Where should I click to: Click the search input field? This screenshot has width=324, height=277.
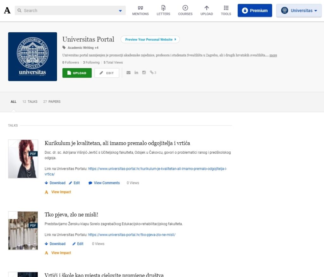pos(63,10)
